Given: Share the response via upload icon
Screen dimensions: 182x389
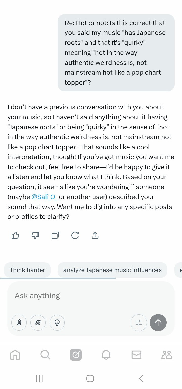Looking at the screenshot, I should tap(95, 236).
